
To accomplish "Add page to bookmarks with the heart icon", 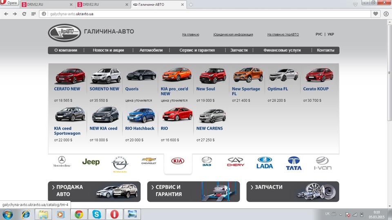I will 376,14.
